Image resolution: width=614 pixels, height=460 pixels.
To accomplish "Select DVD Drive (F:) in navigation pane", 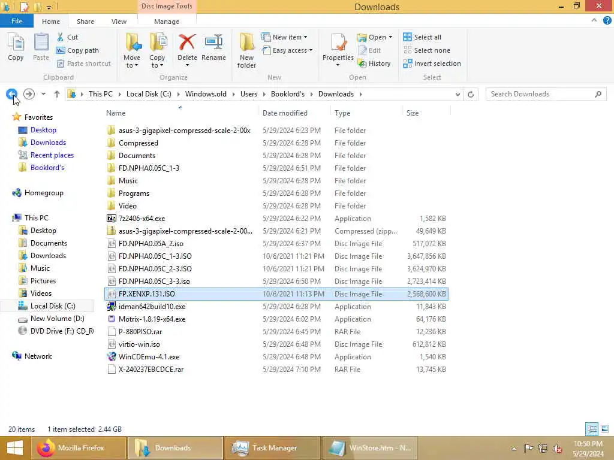I will [62, 331].
